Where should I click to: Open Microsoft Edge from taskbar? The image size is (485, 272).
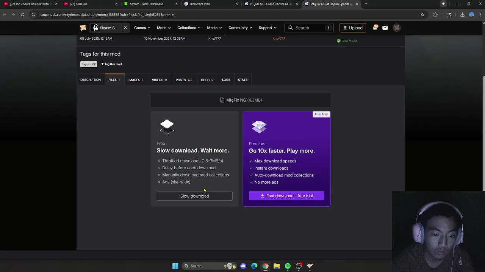click(254, 266)
